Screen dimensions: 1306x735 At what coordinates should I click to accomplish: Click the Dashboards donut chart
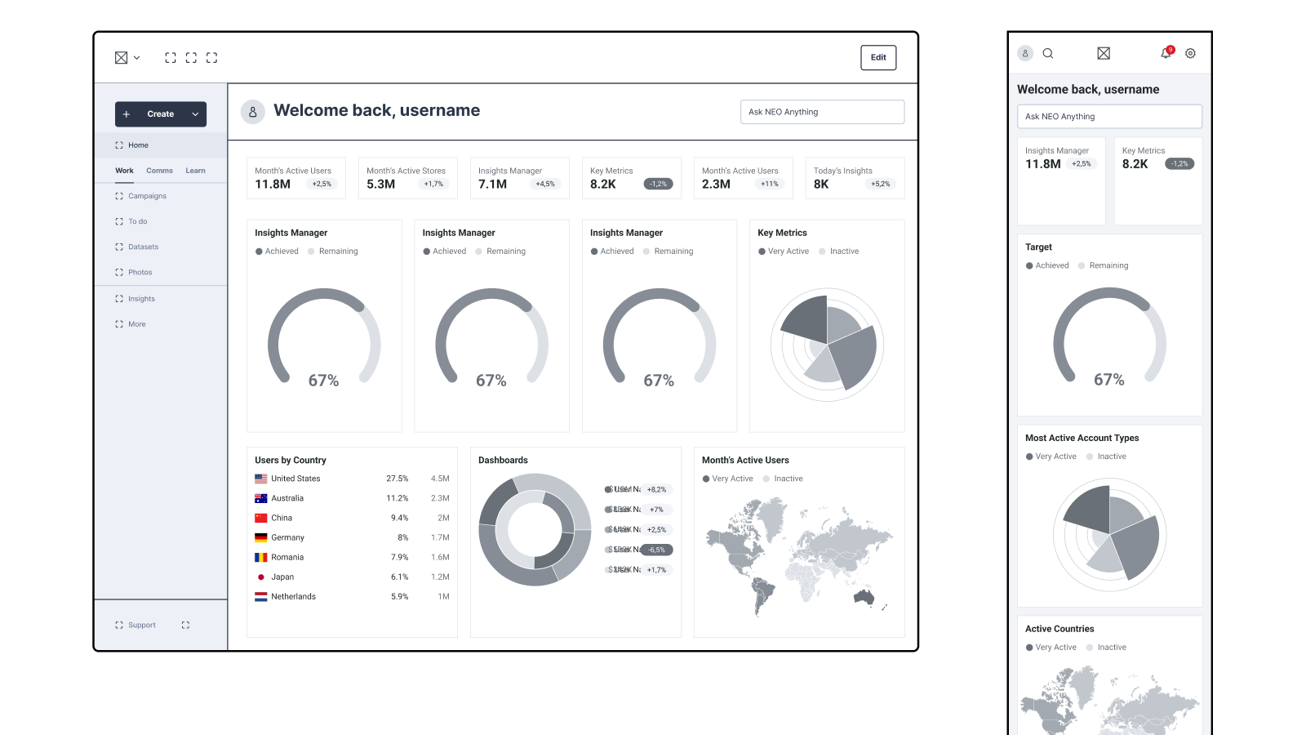coord(535,530)
